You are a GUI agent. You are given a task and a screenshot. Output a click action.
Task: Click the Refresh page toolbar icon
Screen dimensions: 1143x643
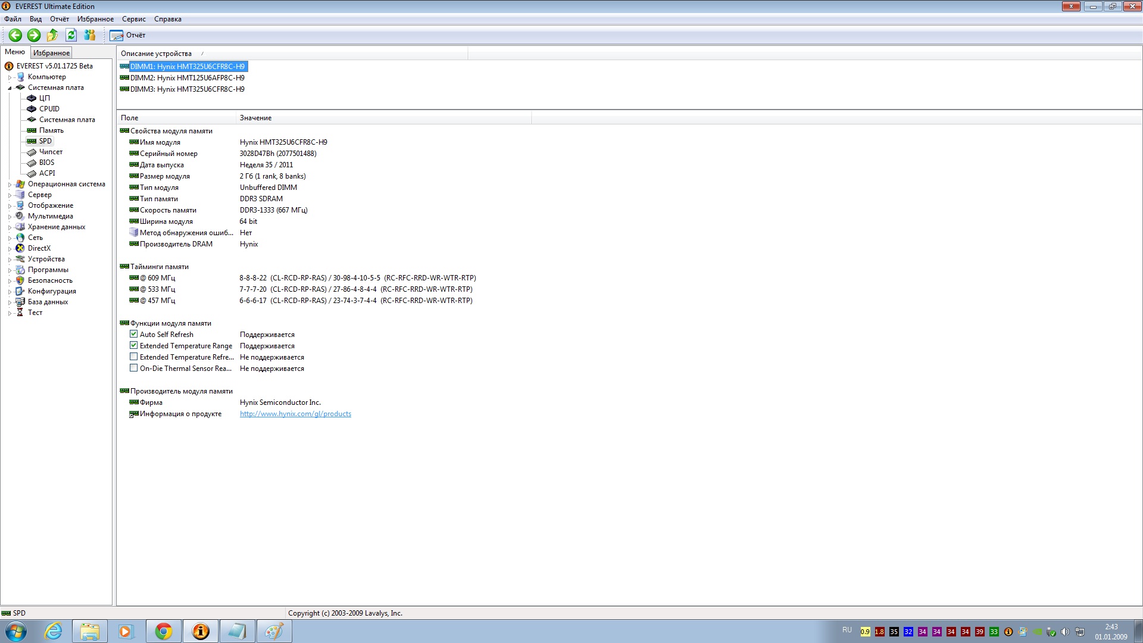[x=71, y=35]
